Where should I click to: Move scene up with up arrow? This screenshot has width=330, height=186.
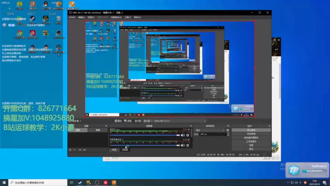click(80, 150)
